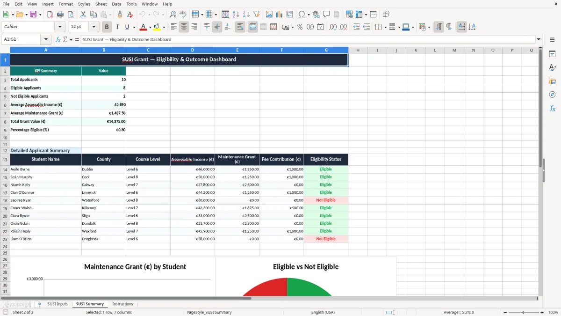Click the Save document icon
Viewport: 561px width, 316px height.
pyautogui.click(x=33, y=15)
